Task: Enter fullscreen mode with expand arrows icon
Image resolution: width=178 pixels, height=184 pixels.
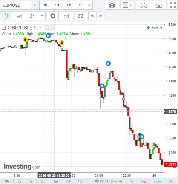Action: tap(173, 5)
